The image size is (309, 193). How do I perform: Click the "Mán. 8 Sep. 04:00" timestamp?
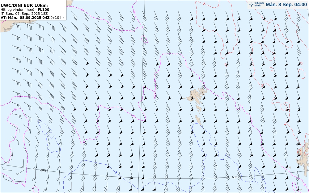point(286,5)
